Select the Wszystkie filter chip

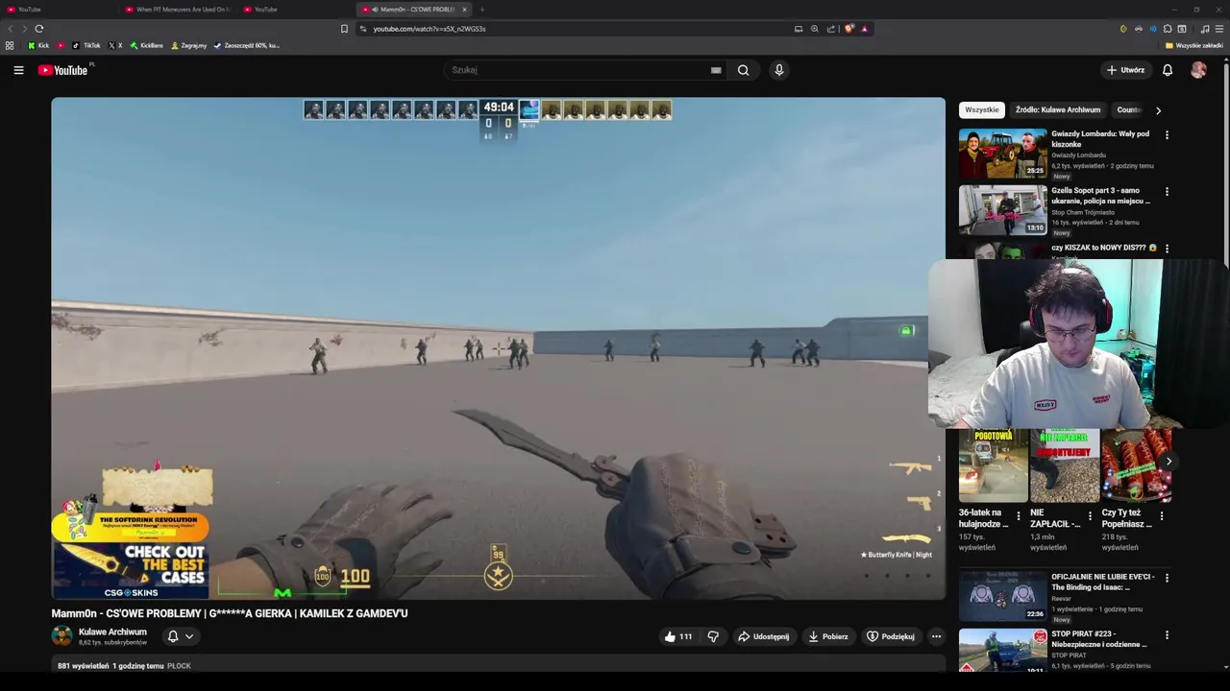click(x=982, y=110)
